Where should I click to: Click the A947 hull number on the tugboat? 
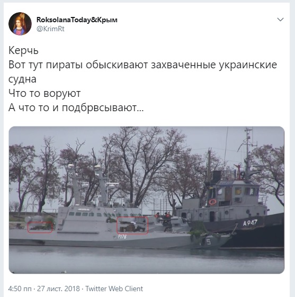pos(250,223)
